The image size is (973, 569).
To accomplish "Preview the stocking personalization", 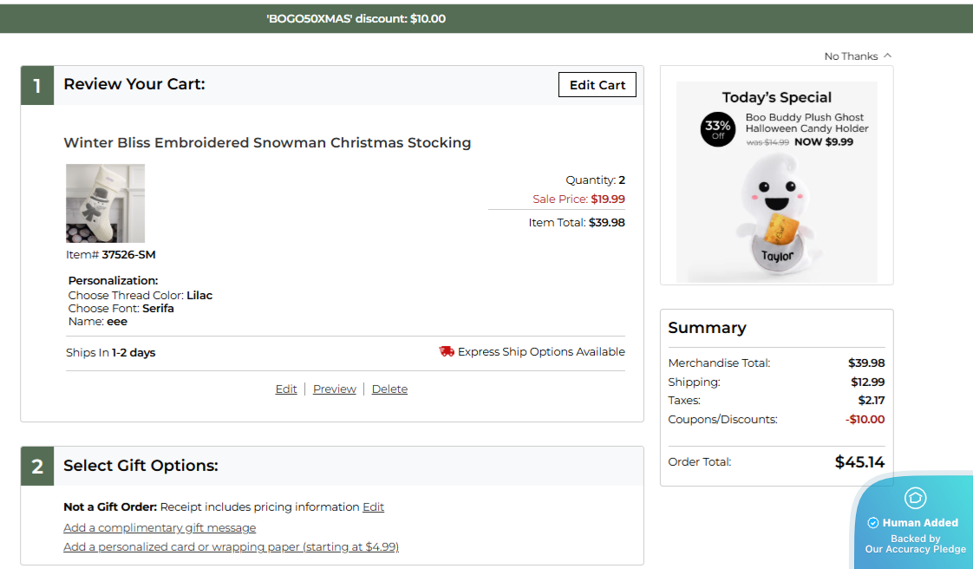I will [335, 389].
